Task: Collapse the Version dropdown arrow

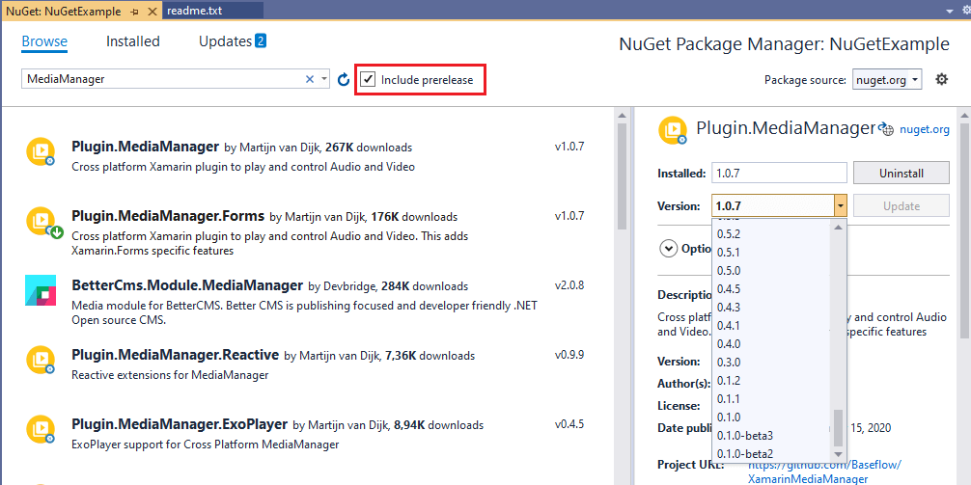Action: pyautogui.click(x=841, y=205)
